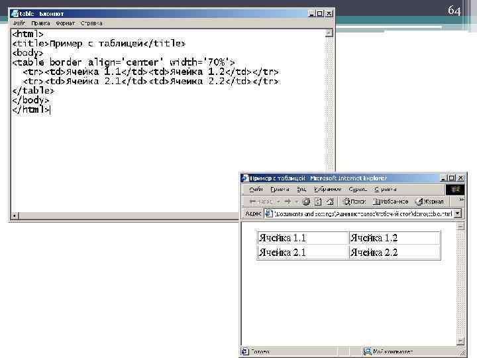The image size is (477, 358).
Task: Maximize the Notepad window
Action: click(x=319, y=14)
